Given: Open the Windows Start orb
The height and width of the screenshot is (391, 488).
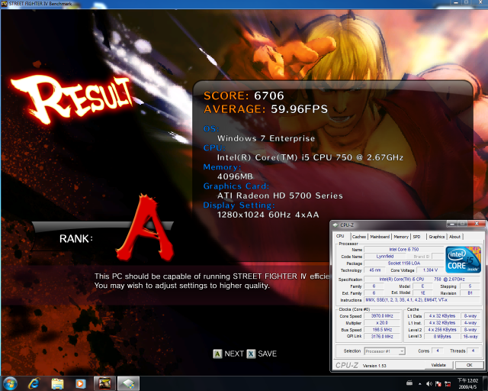Looking at the screenshot, I should tap(10, 383).
